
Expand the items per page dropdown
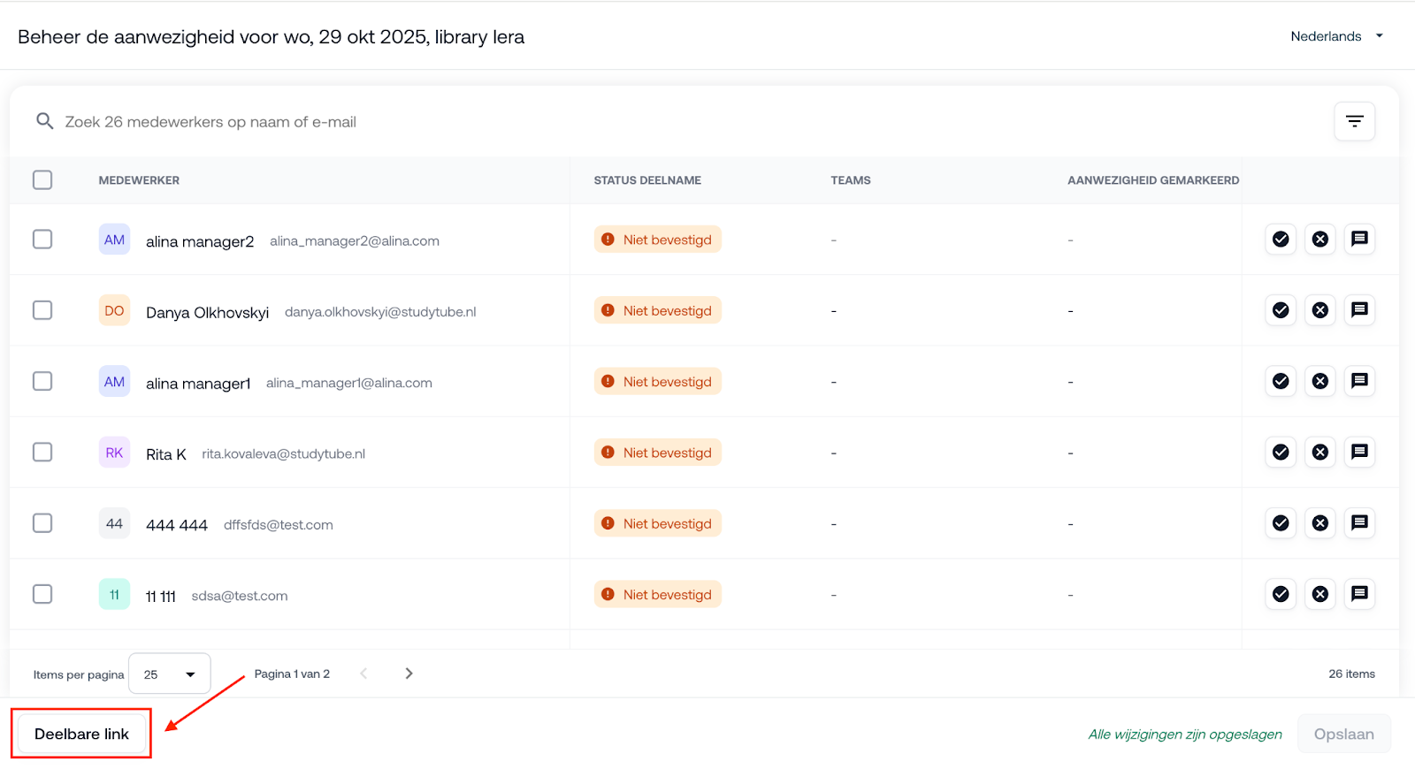point(169,674)
